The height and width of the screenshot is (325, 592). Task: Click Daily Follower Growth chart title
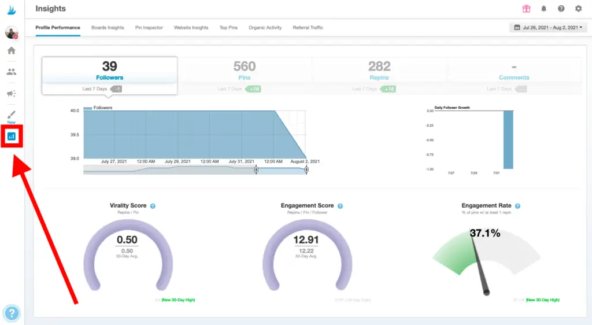coord(452,108)
